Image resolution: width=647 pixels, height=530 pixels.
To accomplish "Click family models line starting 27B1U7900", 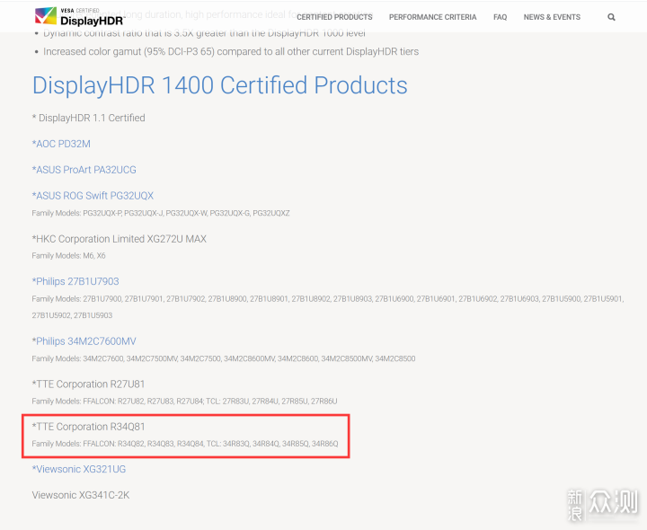I will 328,307.
